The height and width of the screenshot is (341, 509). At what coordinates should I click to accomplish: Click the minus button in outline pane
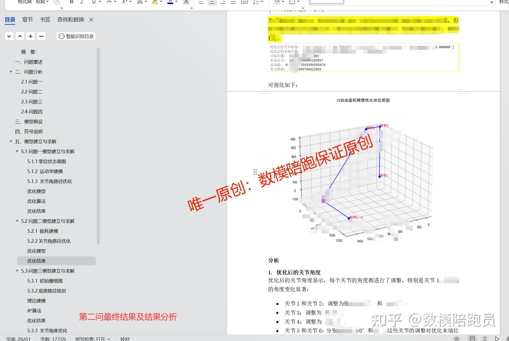41,36
